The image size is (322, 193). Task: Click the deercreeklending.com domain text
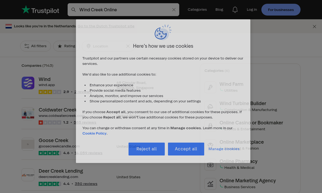click(58, 177)
